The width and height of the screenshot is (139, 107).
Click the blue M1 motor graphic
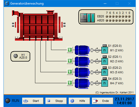coord(82,50)
